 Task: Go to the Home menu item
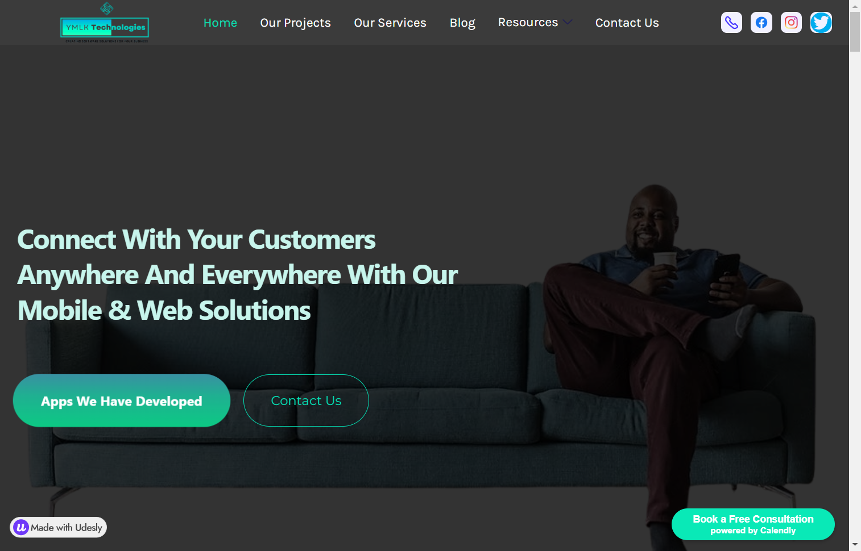(x=220, y=23)
